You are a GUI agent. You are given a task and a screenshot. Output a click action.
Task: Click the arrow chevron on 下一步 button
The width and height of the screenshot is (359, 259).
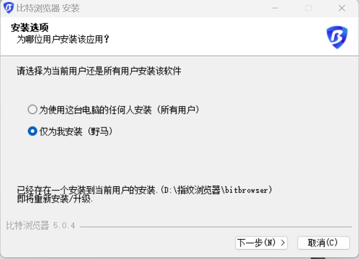[x=283, y=243]
